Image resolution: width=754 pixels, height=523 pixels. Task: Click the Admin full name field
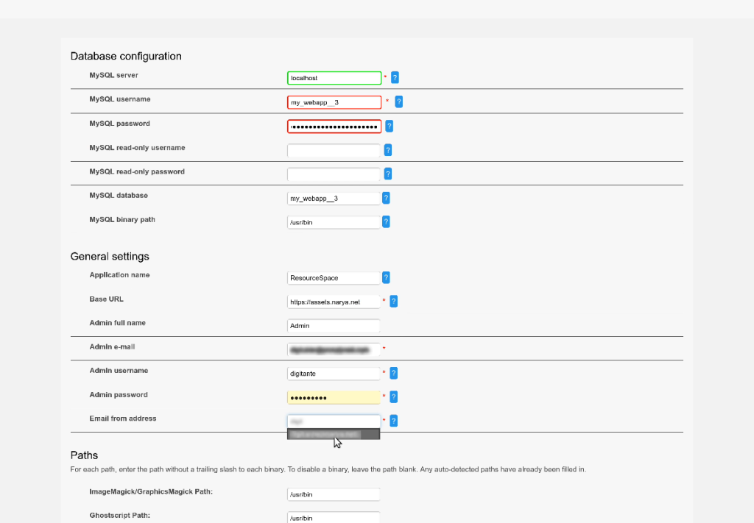click(334, 326)
